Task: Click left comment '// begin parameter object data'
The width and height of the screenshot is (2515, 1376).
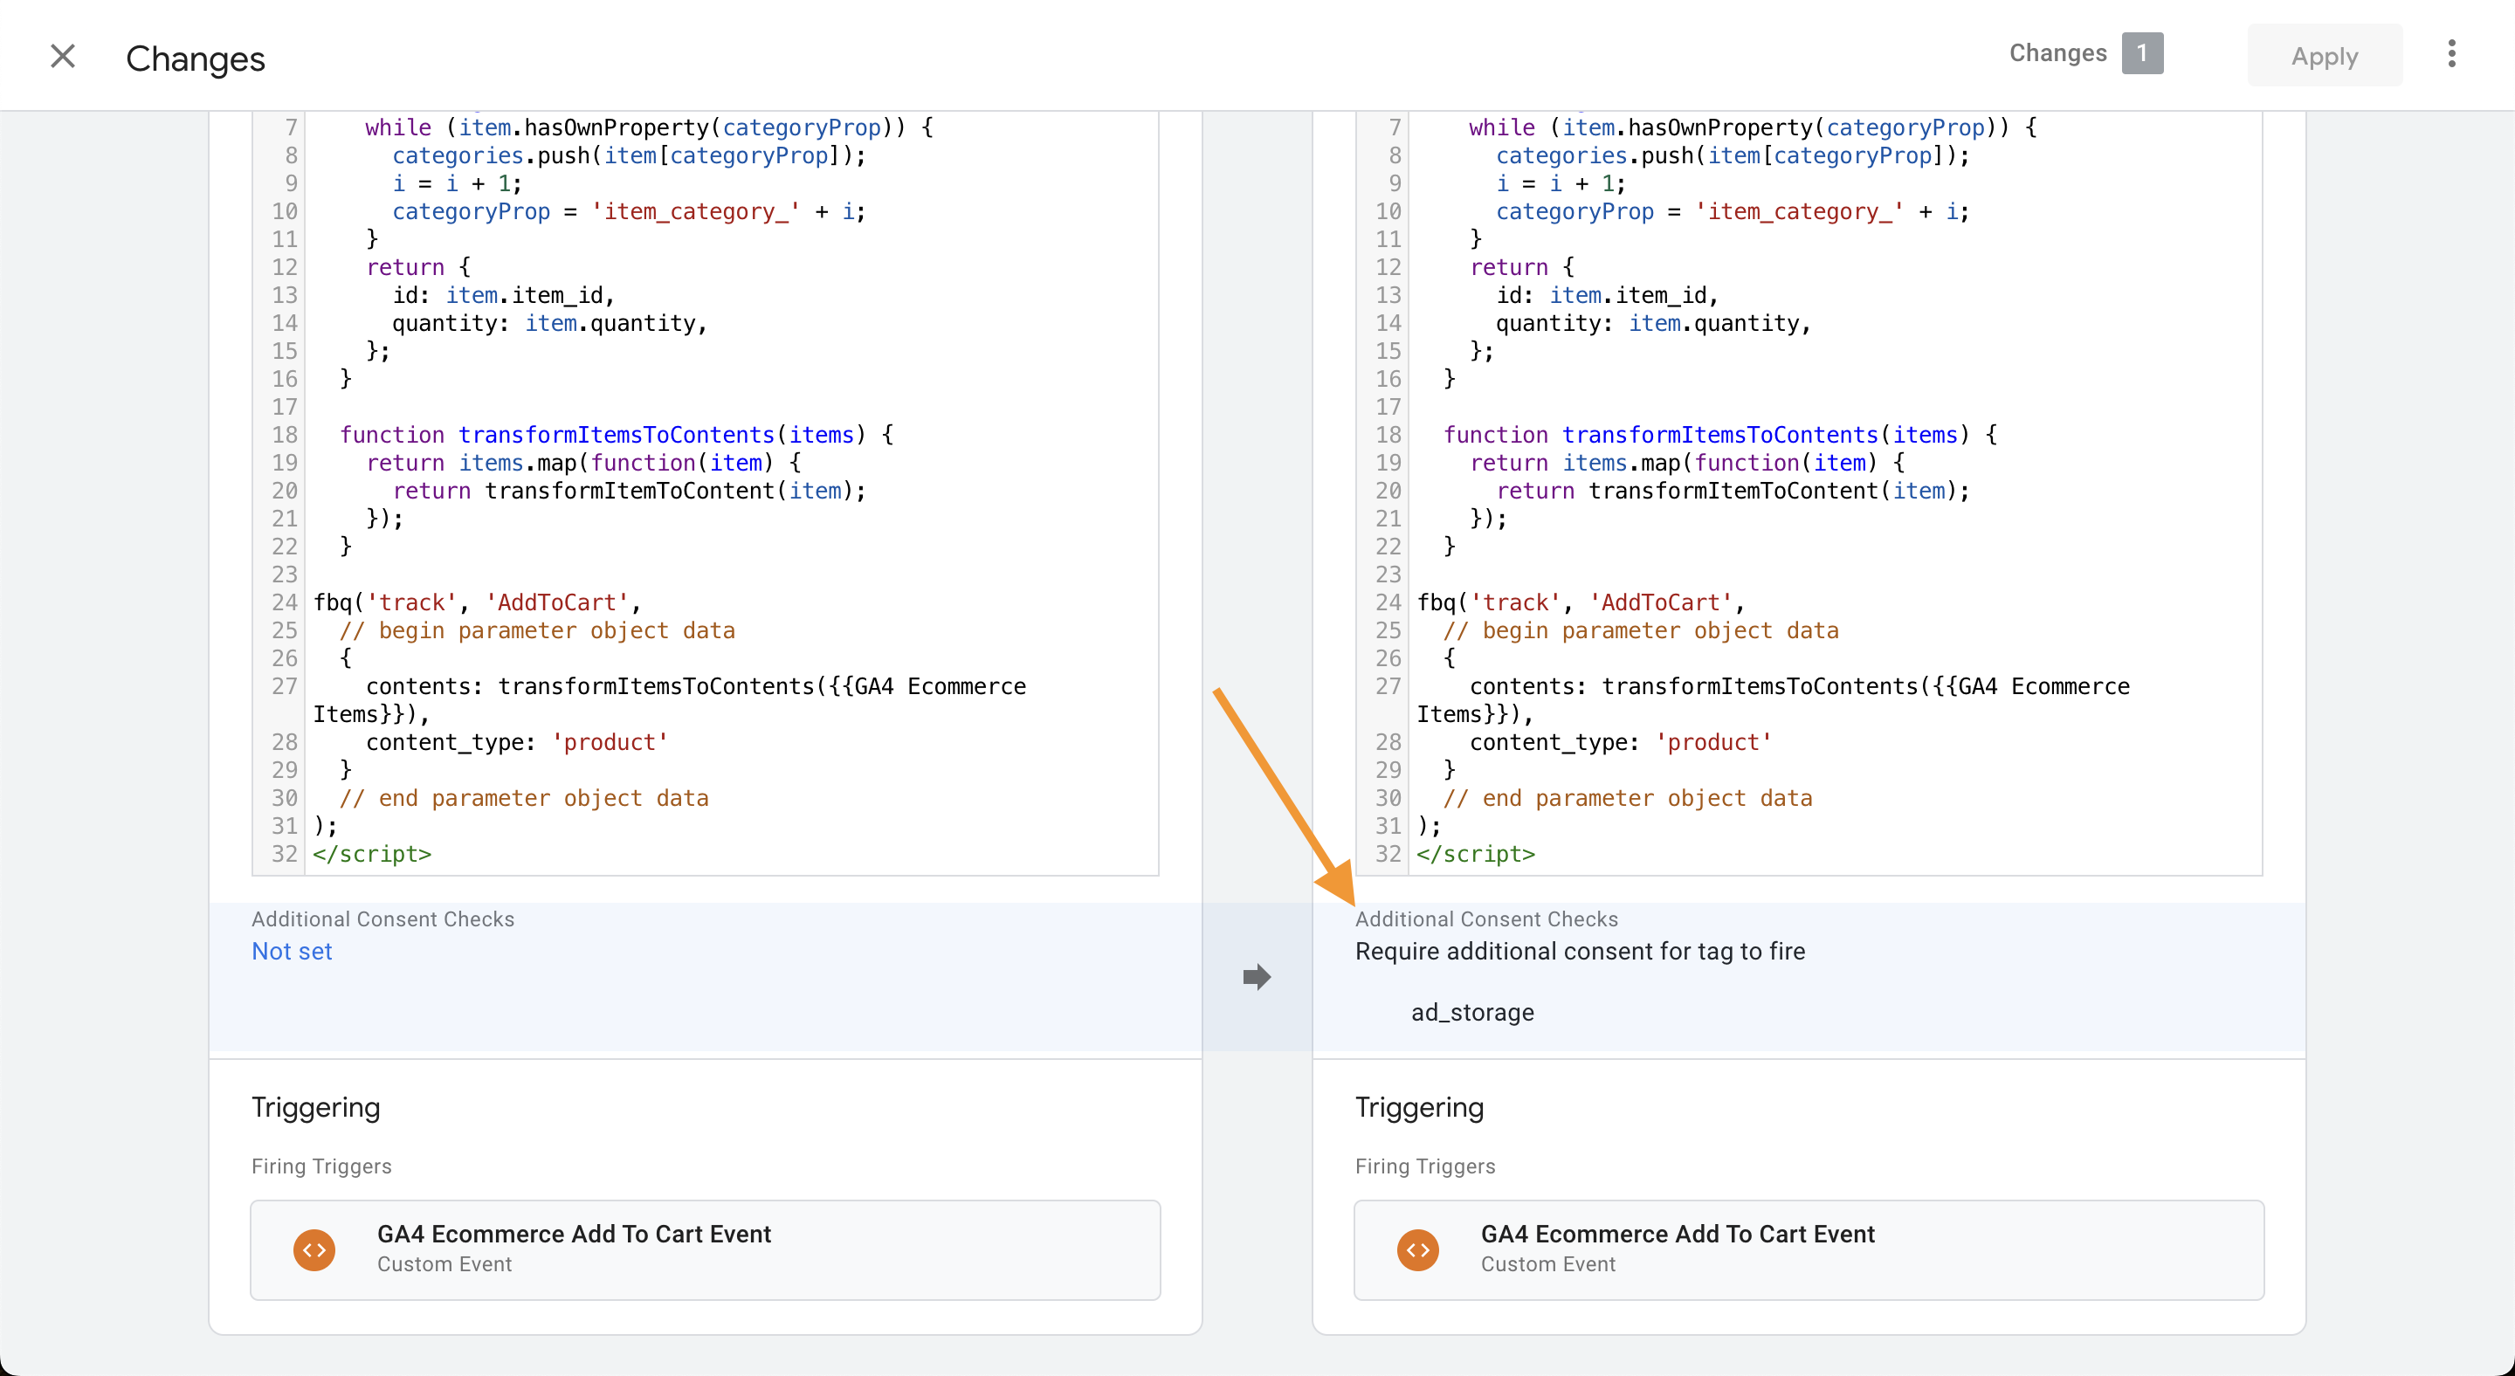Action: click(x=537, y=630)
